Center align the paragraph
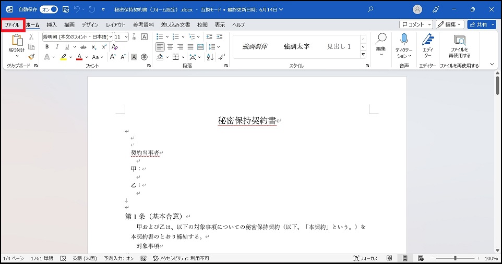Viewport: 502px width, 264px height. pos(170,47)
